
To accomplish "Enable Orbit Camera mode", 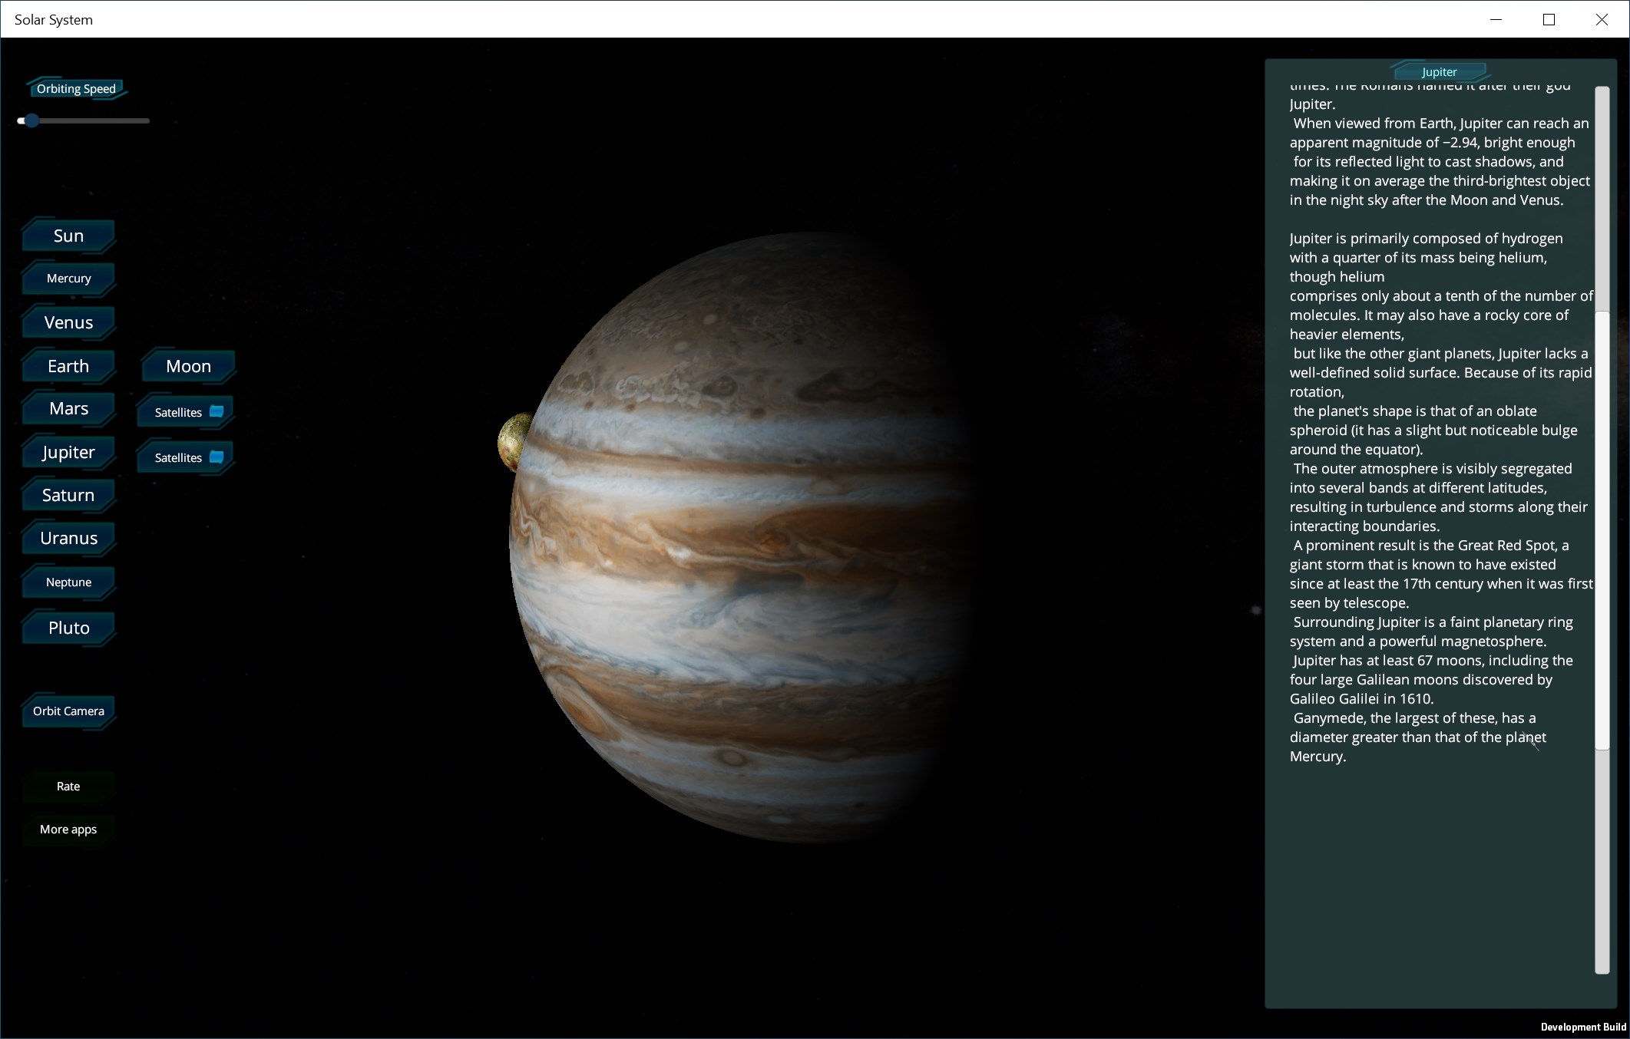I will [68, 711].
